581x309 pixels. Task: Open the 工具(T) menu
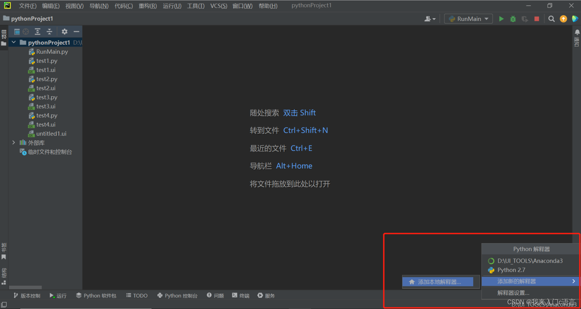pyautogui.click(x=196, y=6)
